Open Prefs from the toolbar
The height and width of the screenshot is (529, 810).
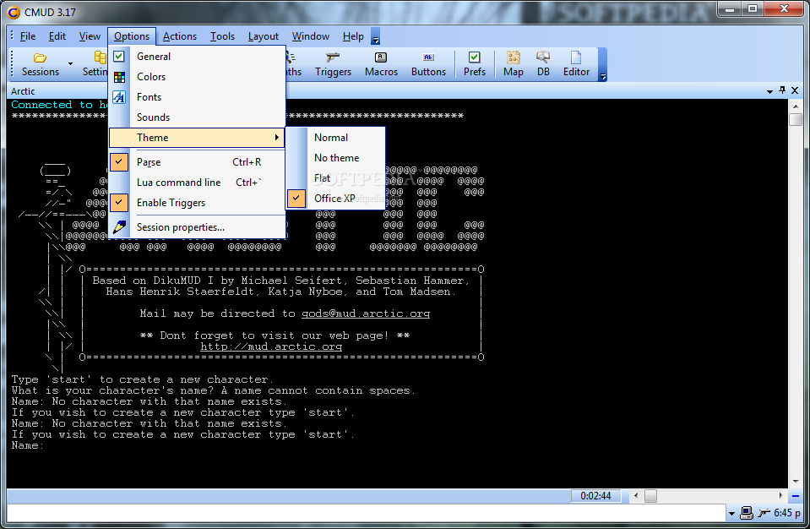pyautogui.click(x=474, y=64)
